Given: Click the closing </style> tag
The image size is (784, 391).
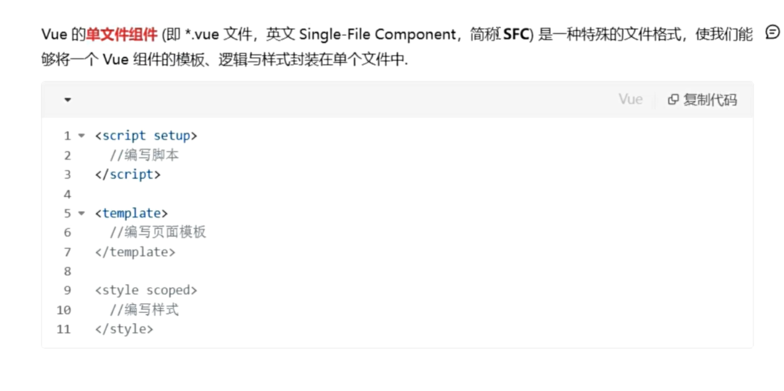Looking at the screenshot, I should 124,329.
